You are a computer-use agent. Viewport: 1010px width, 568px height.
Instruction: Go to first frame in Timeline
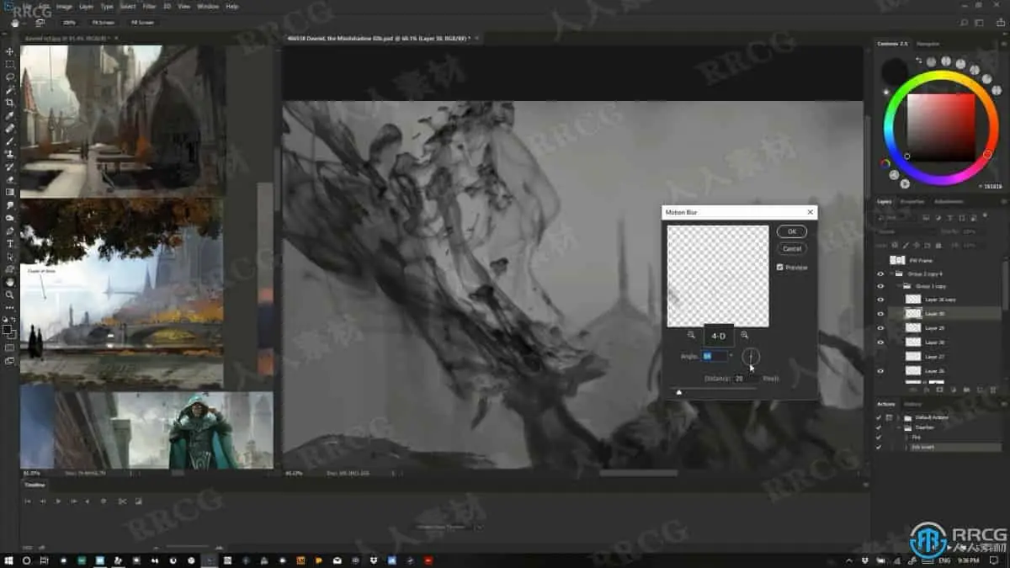coord(28,502)
